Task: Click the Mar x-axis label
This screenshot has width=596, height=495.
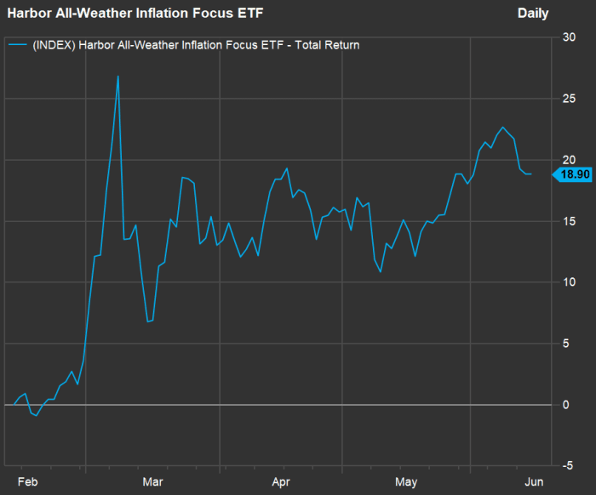Action: (152, 482)
